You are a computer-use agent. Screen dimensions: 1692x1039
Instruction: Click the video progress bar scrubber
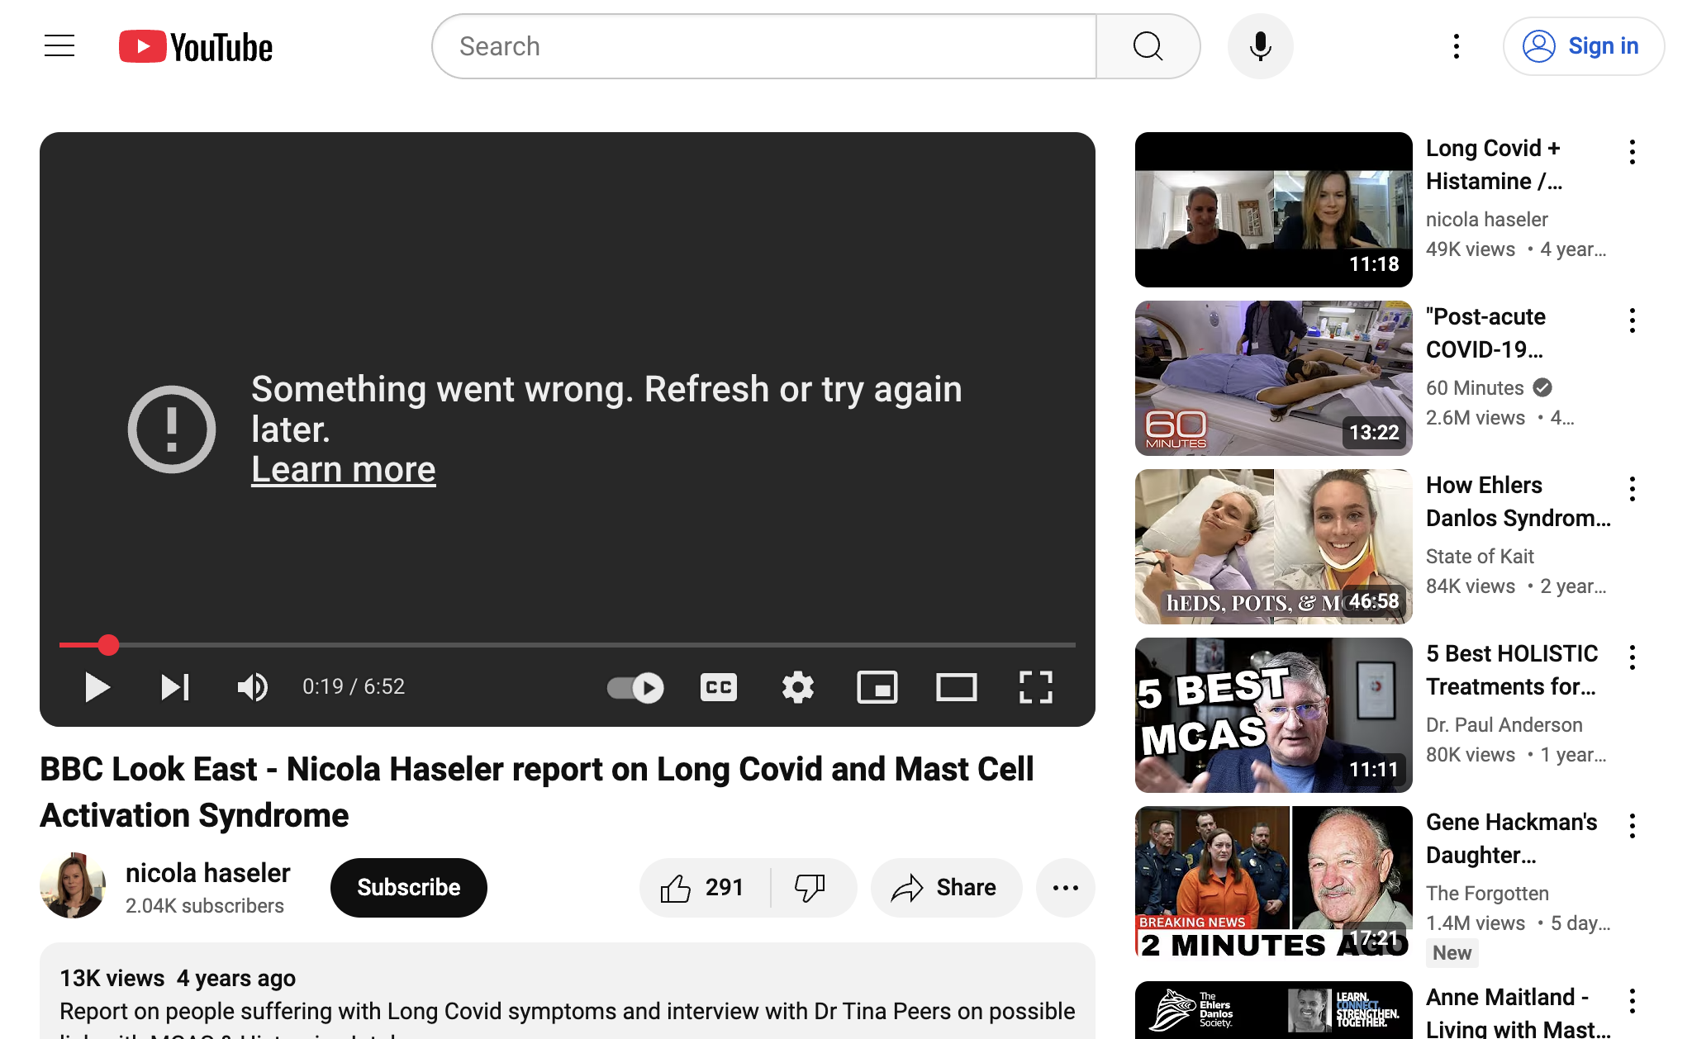click(x=108, y=645)
